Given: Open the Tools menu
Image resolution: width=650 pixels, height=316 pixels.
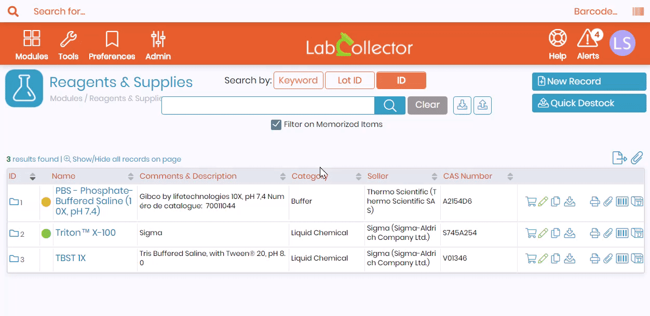Looking at the screenshot, I should (x=69, y=45).
